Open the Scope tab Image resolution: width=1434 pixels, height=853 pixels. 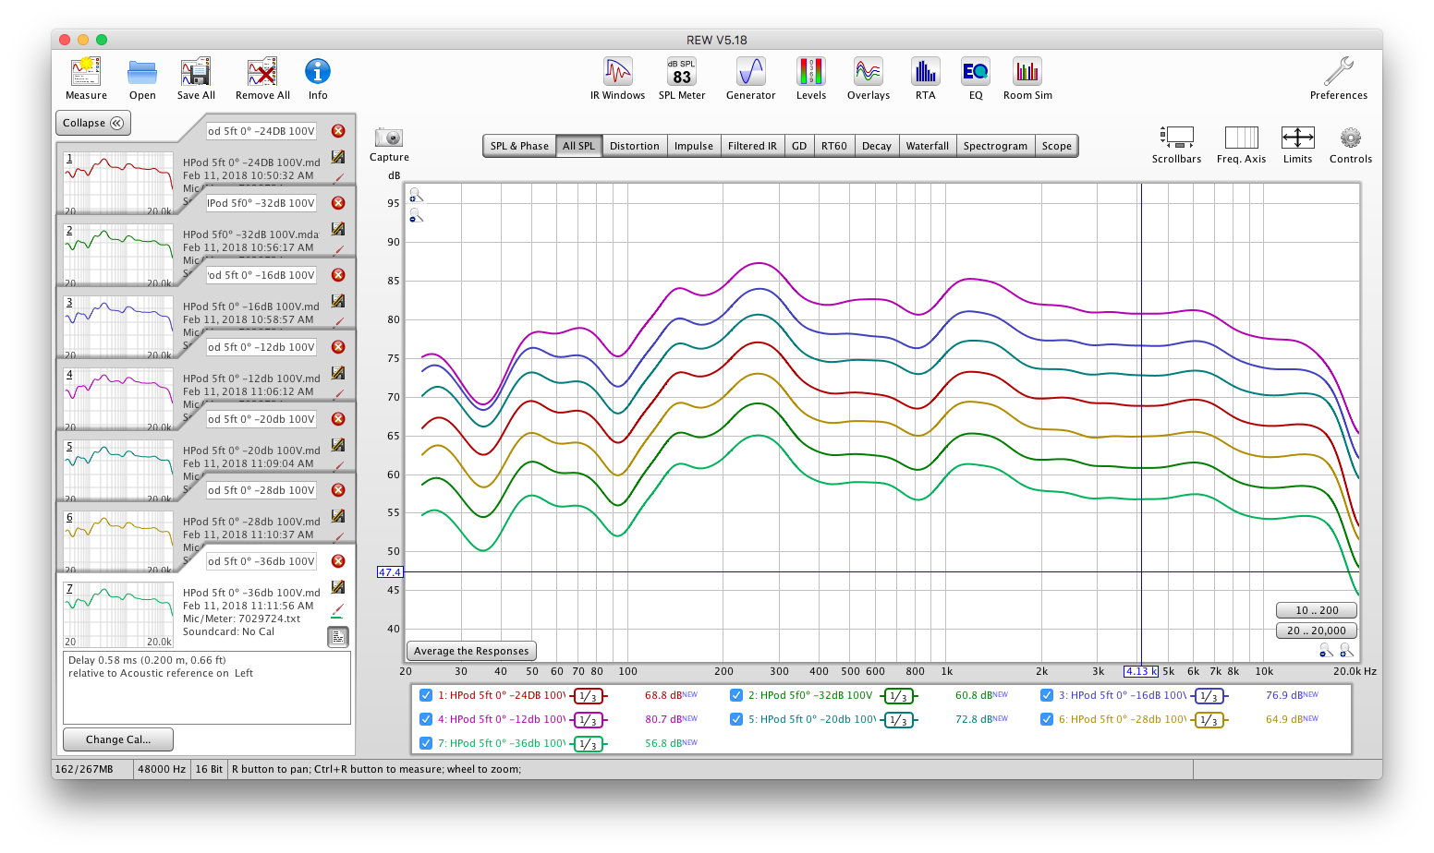pyautogui.click(x=1057, y=146)
